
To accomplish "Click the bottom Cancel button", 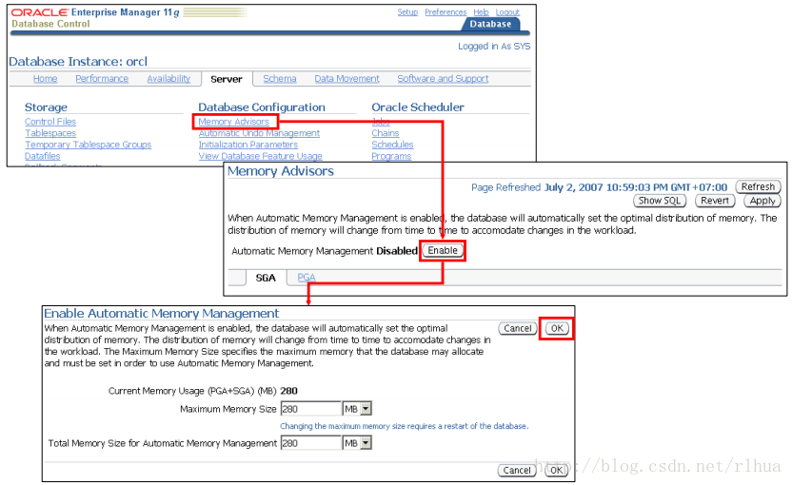I will 517,471.
